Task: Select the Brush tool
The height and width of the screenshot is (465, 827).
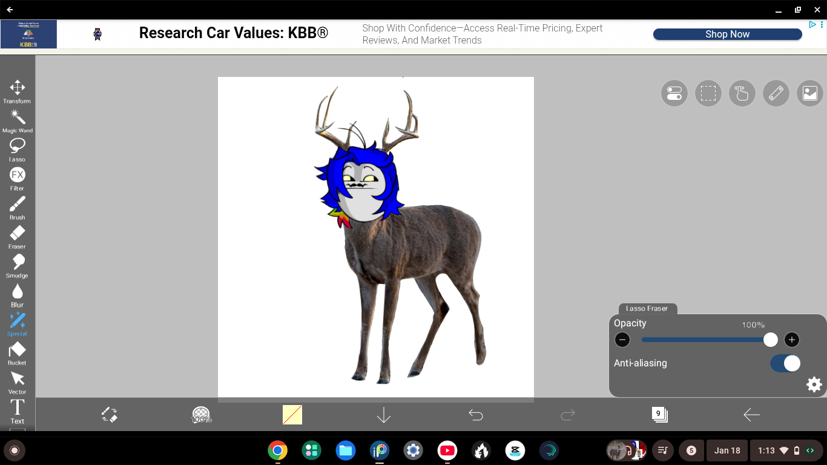Action: pyautogui.click(x=17, y=207)
